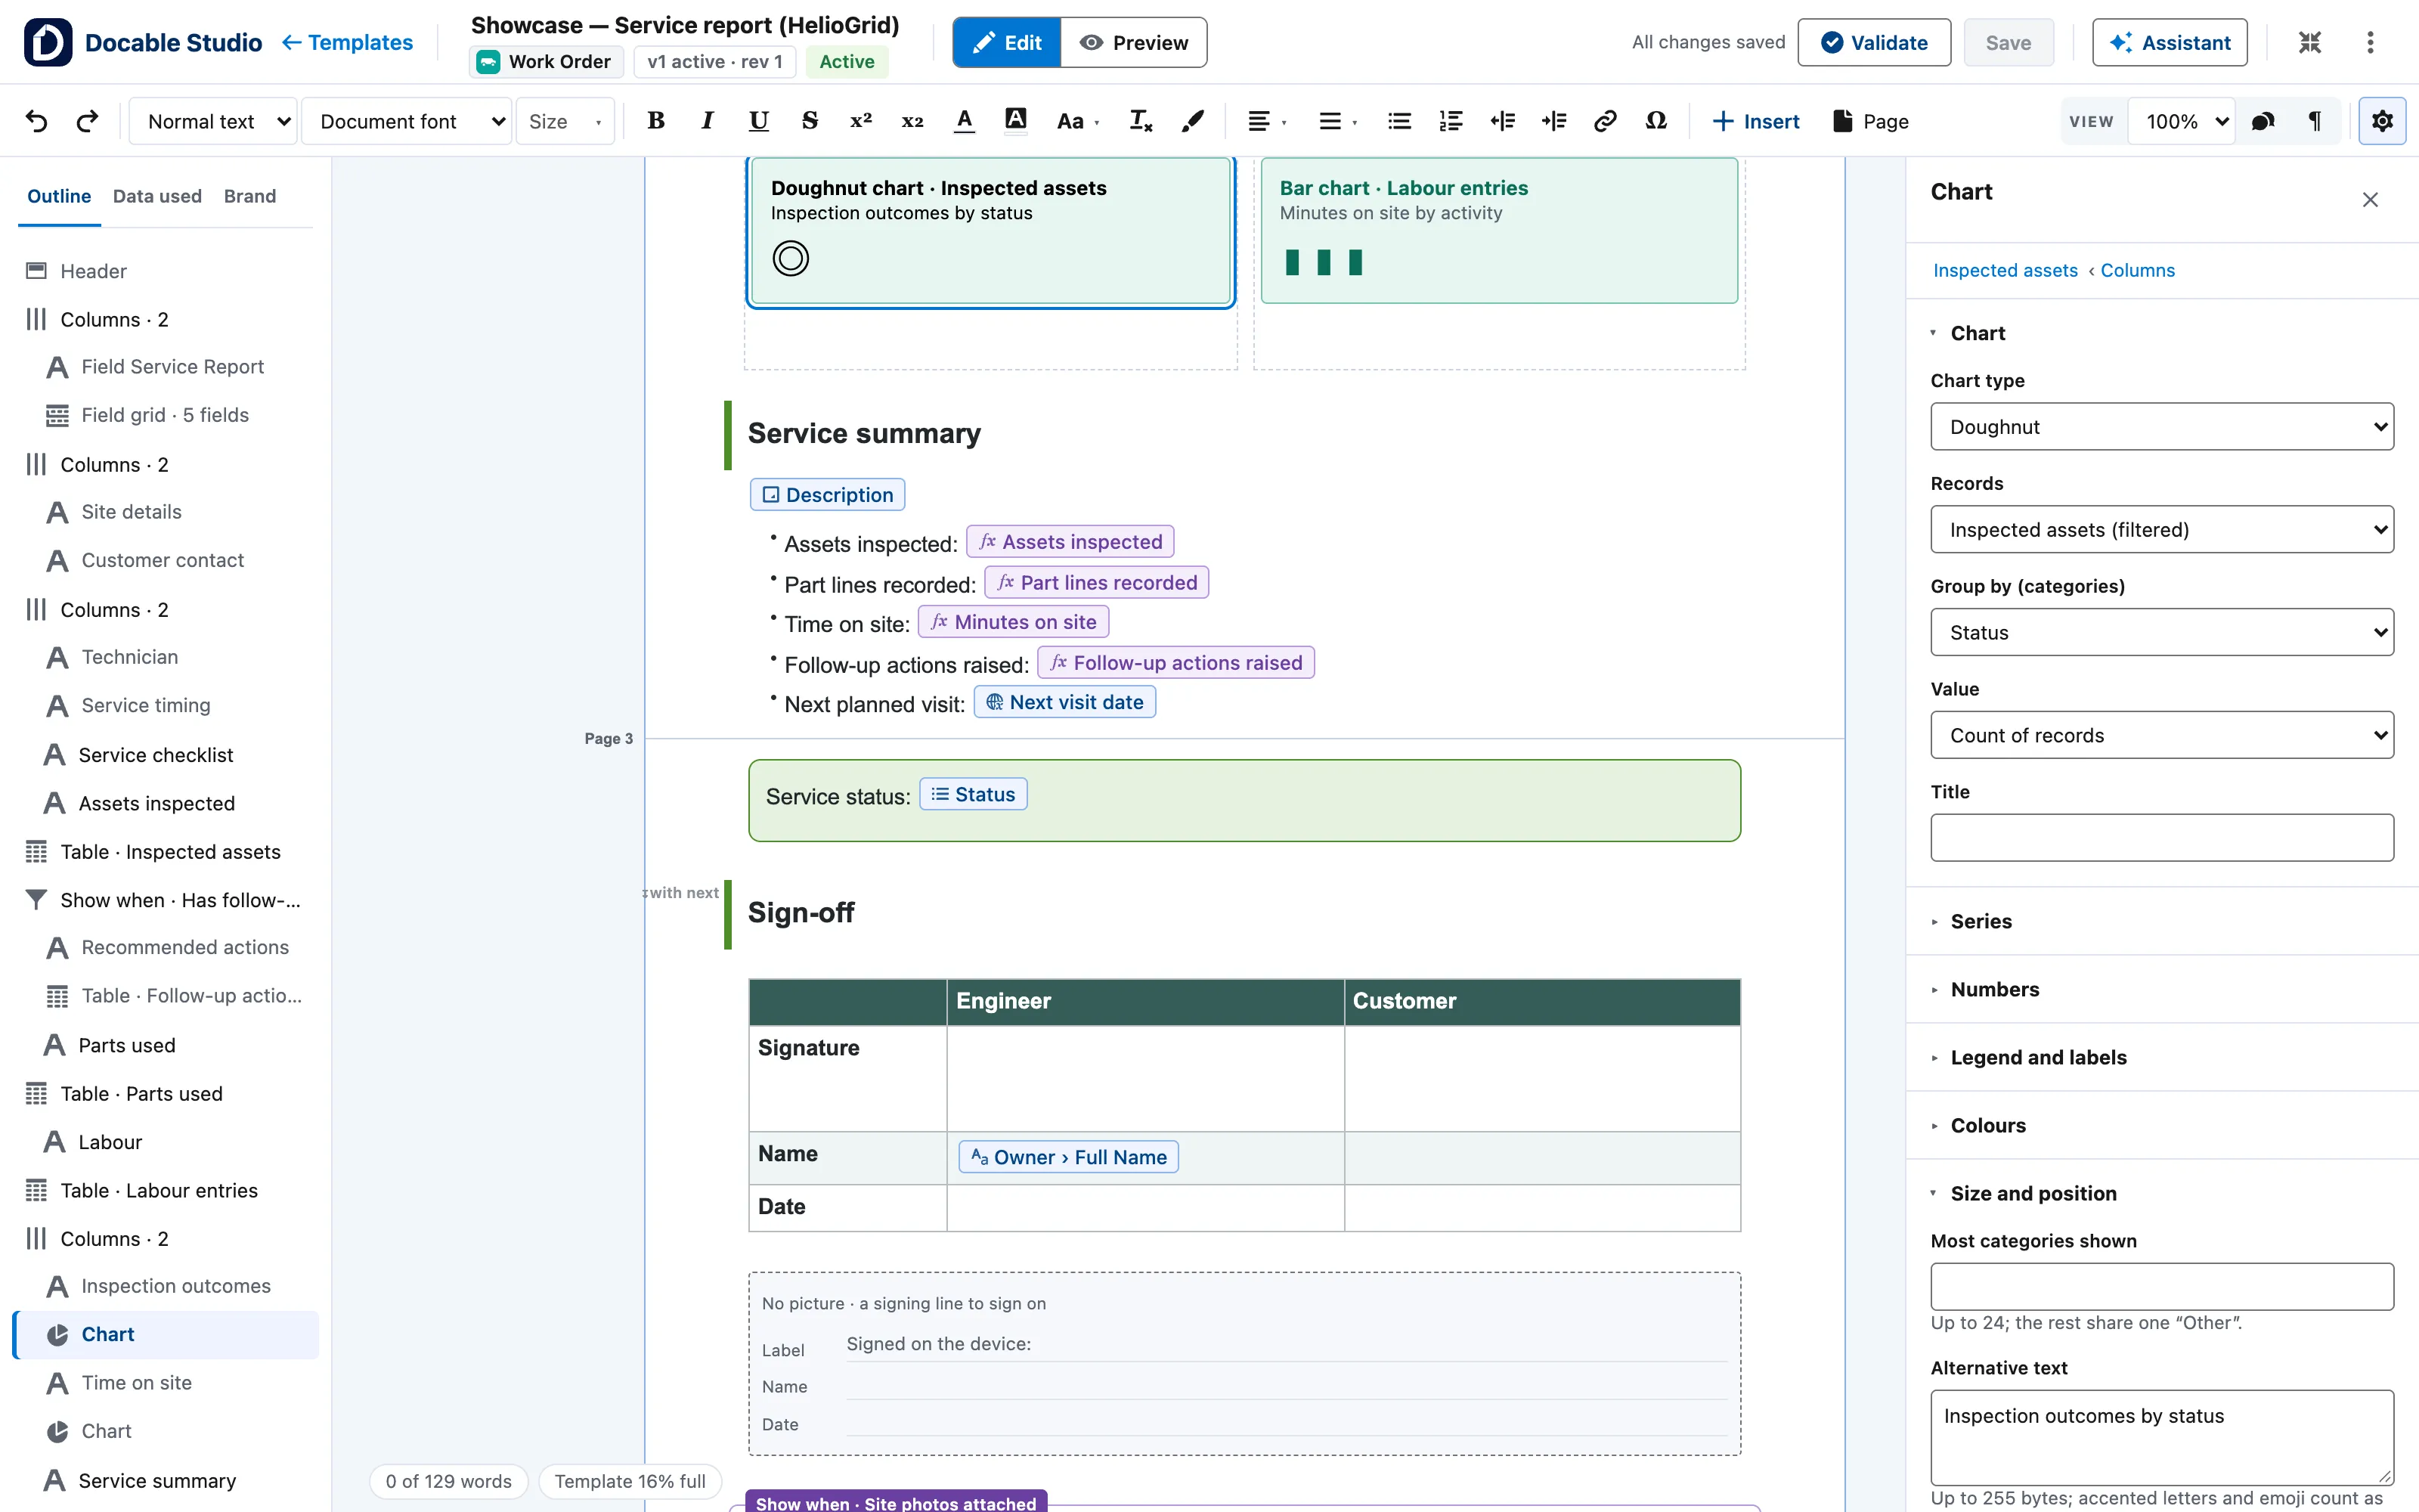Click the Most categories shown field
Screen dimensions: 2419x1512
tap(2162, 1286)
